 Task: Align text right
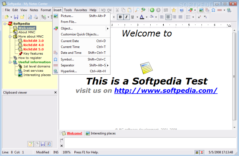tap(174, 17)
